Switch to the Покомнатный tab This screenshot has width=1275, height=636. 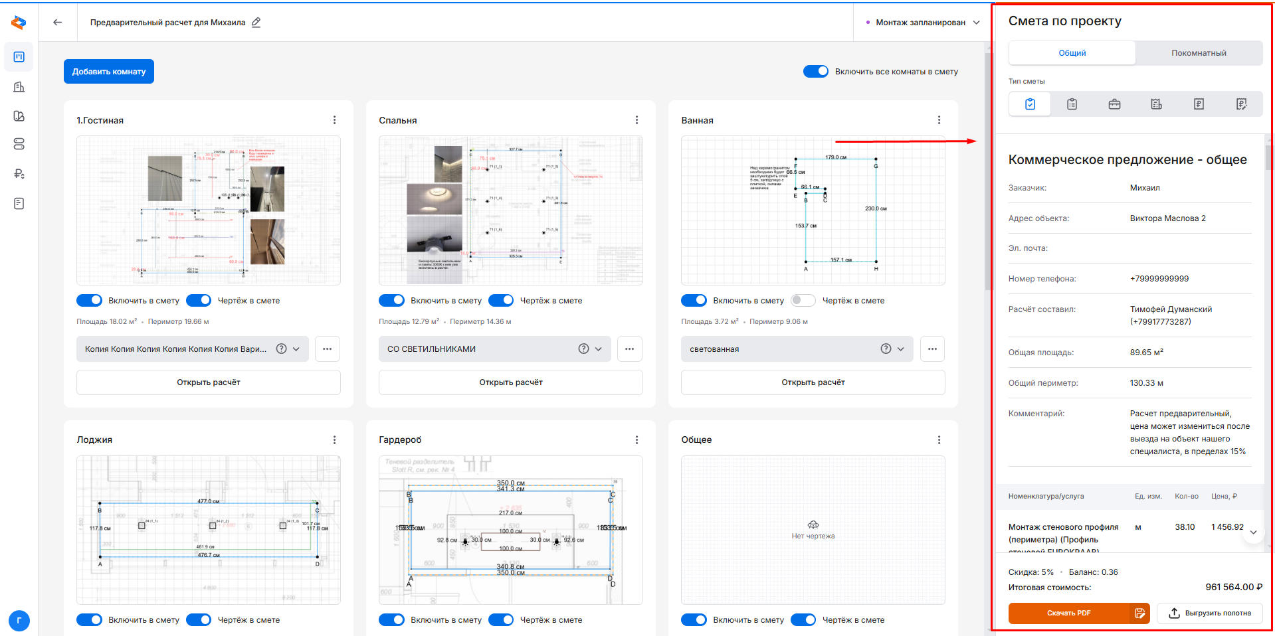coord(1199,53)
